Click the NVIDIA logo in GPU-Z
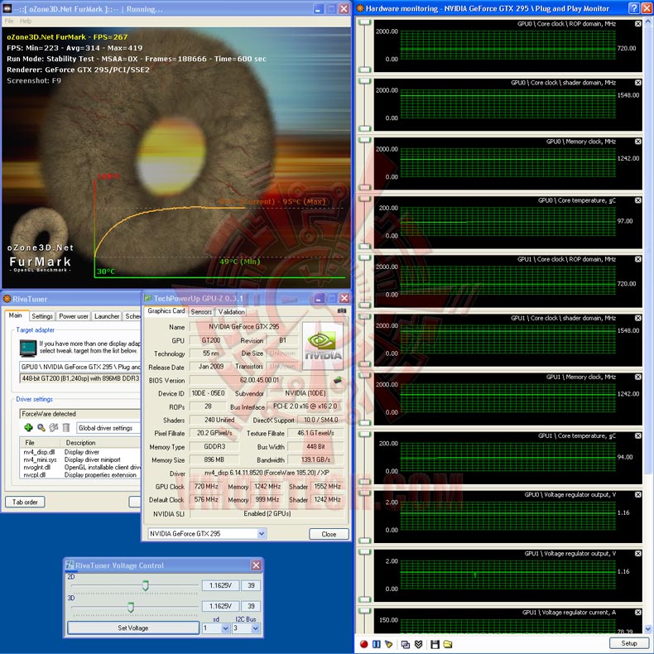This screenshot has height=654, width=654. 322,346
